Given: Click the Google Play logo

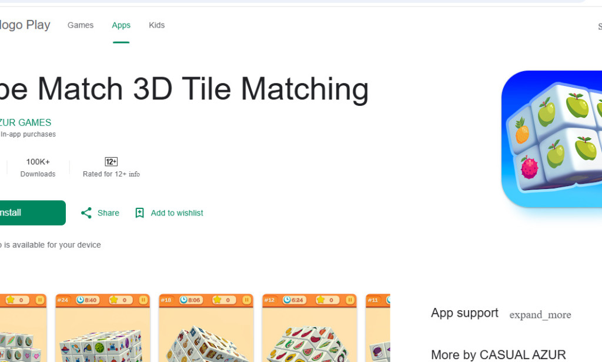Looking at the screenshot, I should 24,25.
